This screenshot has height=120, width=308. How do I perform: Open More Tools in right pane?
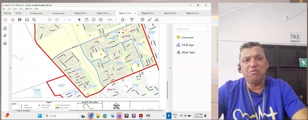(186, 52)
